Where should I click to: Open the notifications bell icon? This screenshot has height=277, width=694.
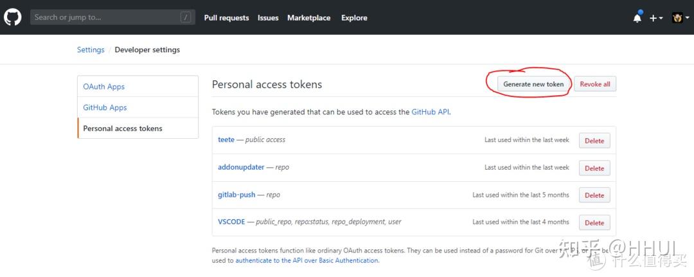[x=637, y=18]
